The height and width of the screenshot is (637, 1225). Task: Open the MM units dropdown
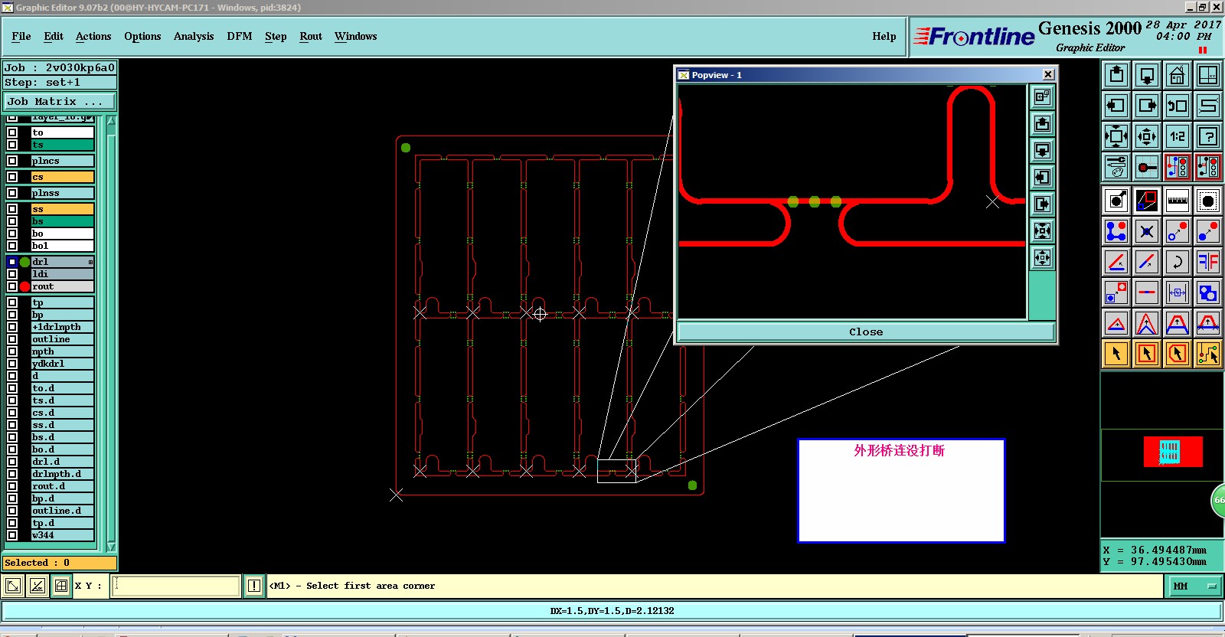point(1194,586)
